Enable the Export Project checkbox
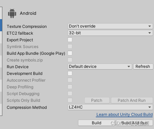Image resolution: width=154 pixels, height=129 pixels. point(70,40)
